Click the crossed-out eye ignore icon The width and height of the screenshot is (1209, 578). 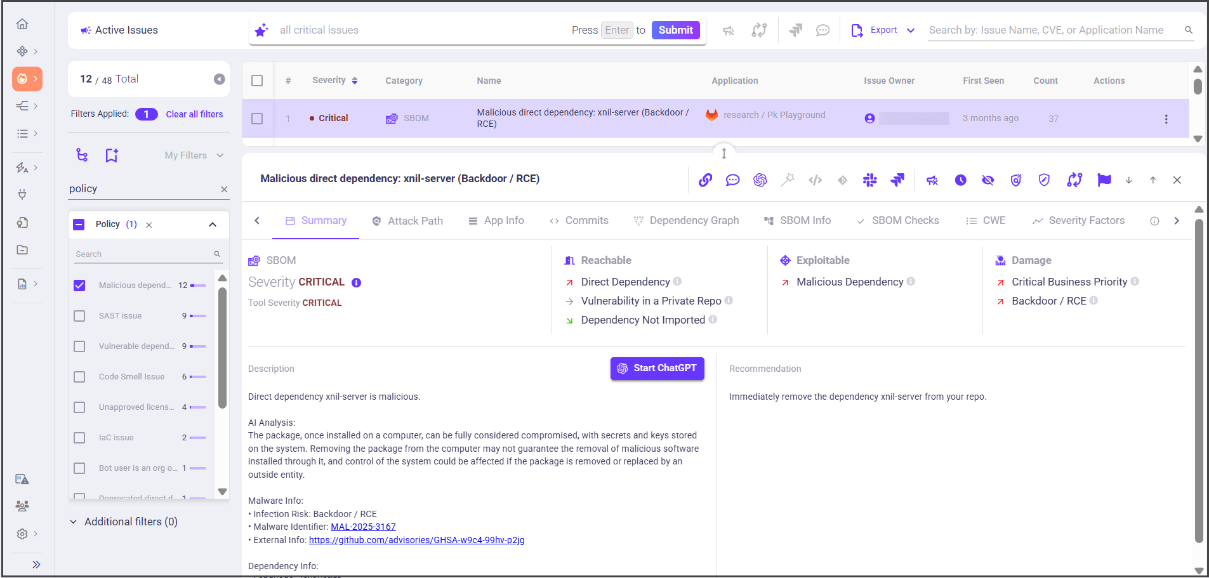(x=988, y=180)
